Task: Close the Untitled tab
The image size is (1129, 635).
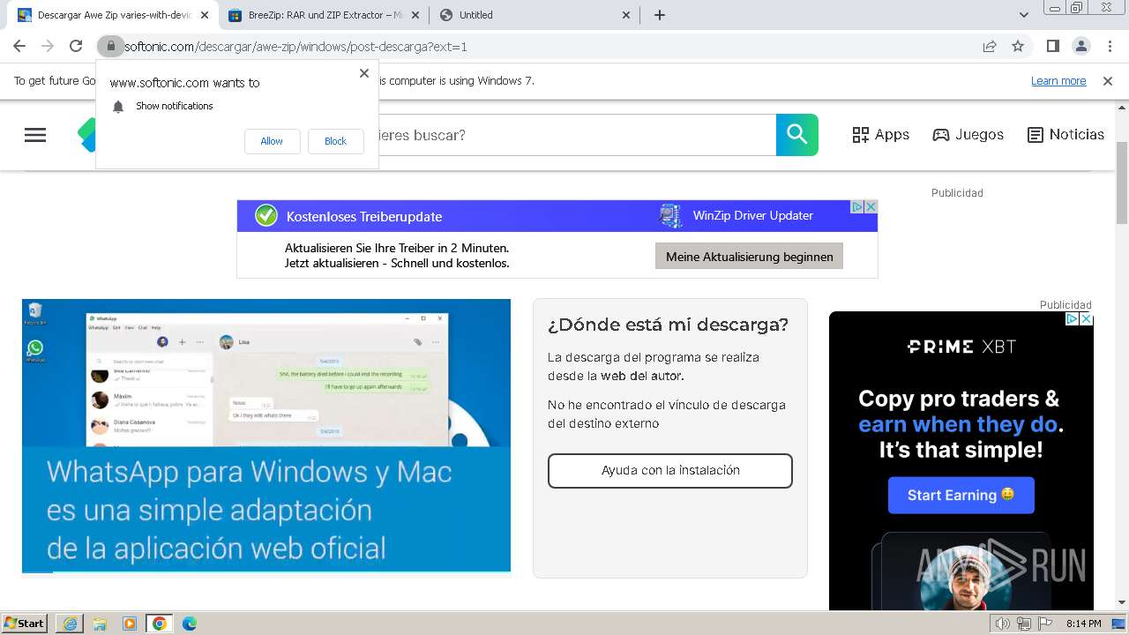Action: (626, 15)
